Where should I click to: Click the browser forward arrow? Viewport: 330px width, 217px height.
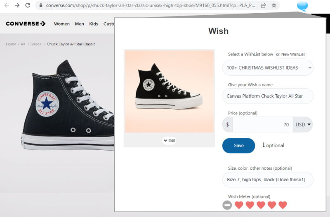click(x=17, y=5)
